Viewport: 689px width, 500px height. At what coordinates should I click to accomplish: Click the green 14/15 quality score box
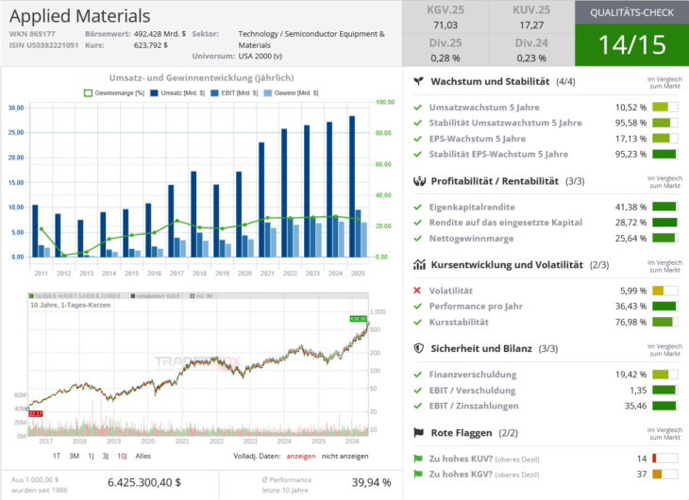631,45
